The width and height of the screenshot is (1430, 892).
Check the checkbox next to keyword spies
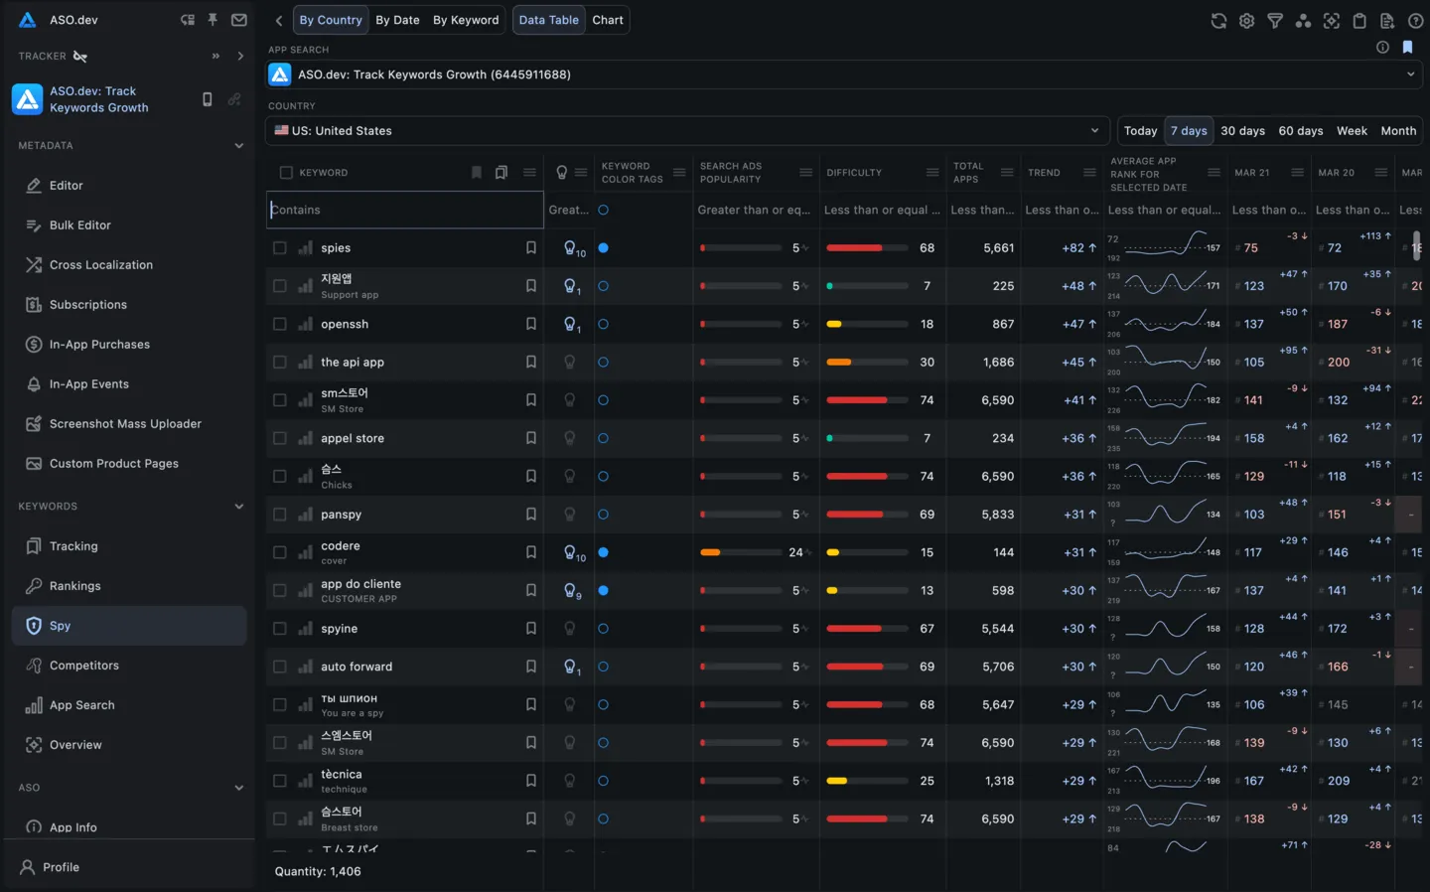[279, 247]
